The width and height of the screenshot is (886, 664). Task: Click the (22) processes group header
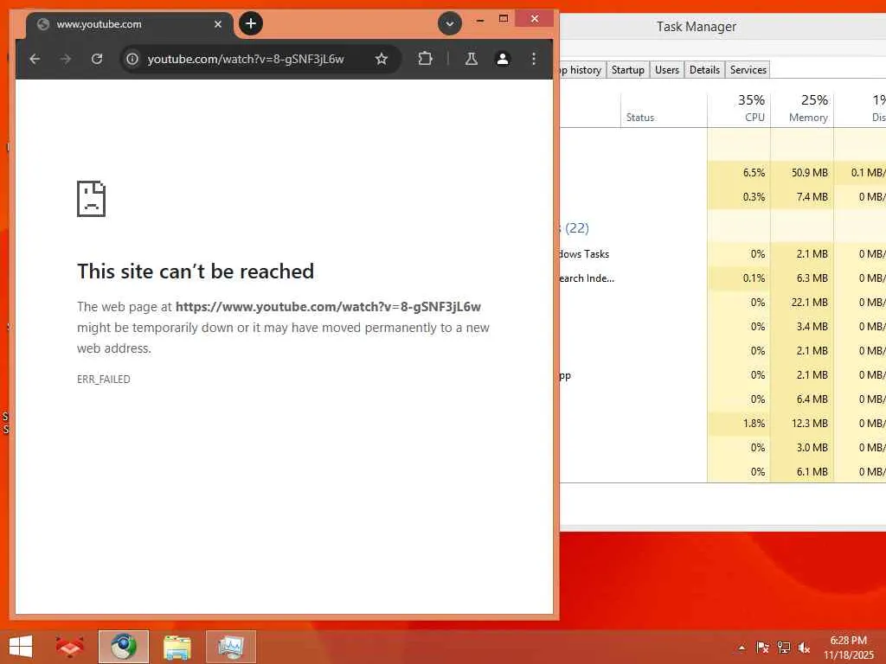[x=576, y=228]
